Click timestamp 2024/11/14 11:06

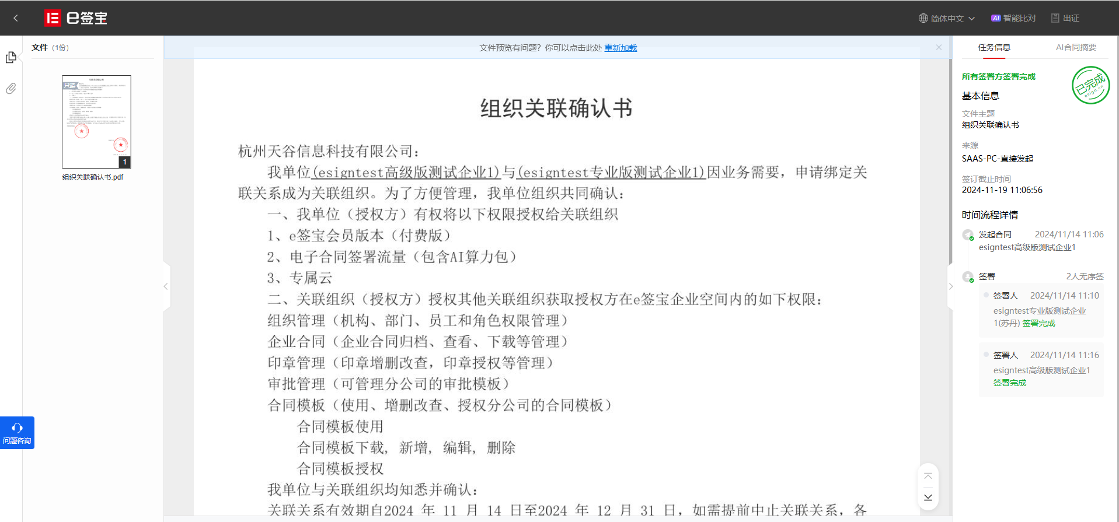tap(1069, 234)
